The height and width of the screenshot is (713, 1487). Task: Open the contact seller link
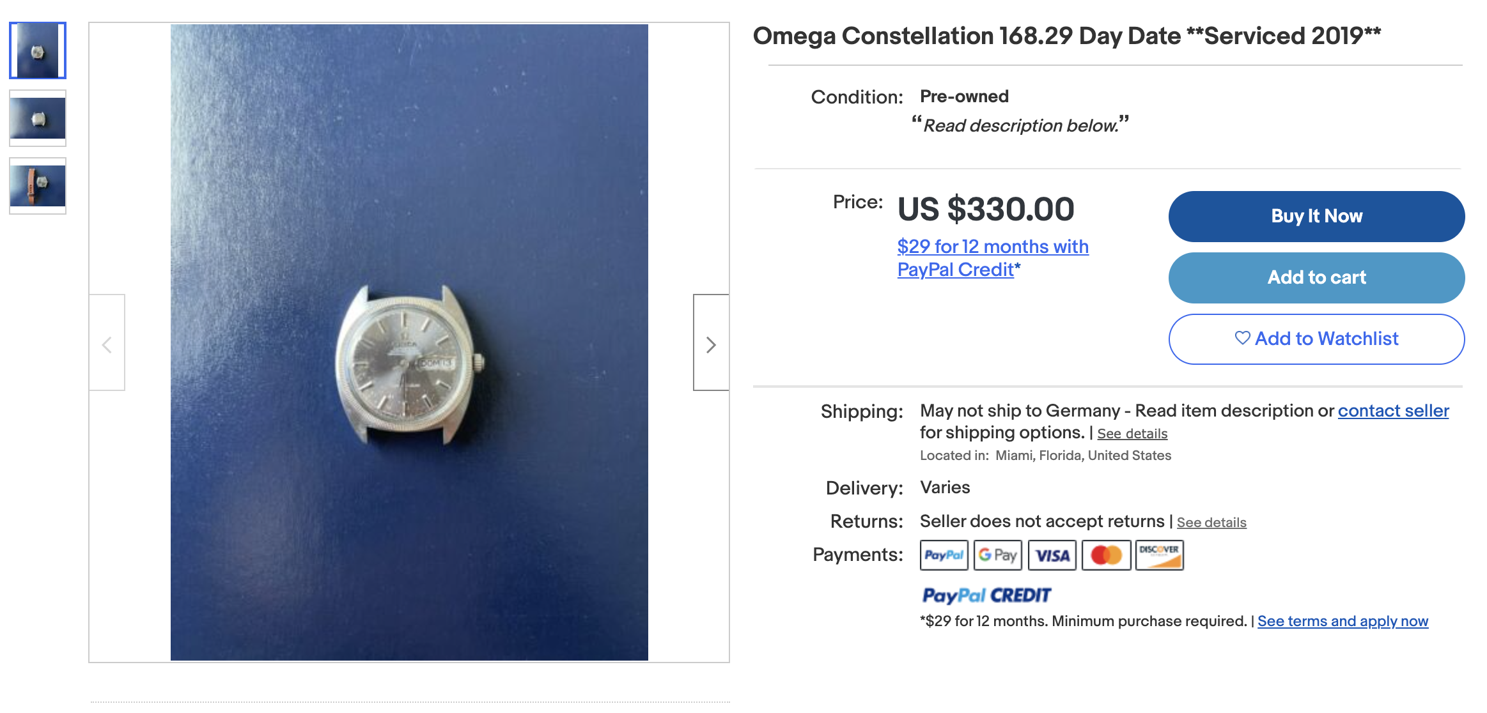tap(1393, 411)
